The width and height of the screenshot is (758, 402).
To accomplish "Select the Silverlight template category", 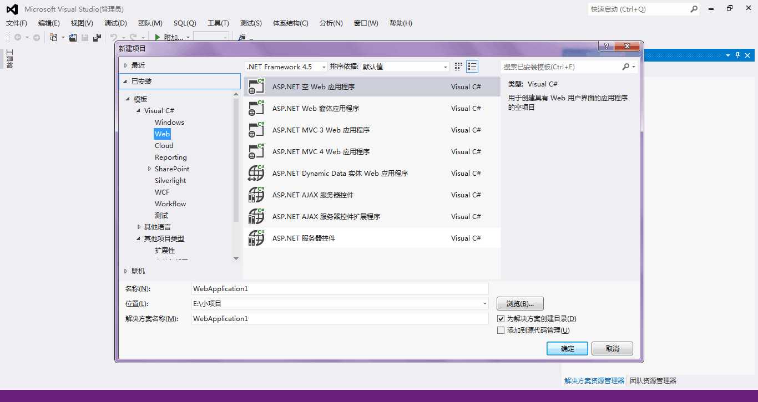I will [170, 181].
